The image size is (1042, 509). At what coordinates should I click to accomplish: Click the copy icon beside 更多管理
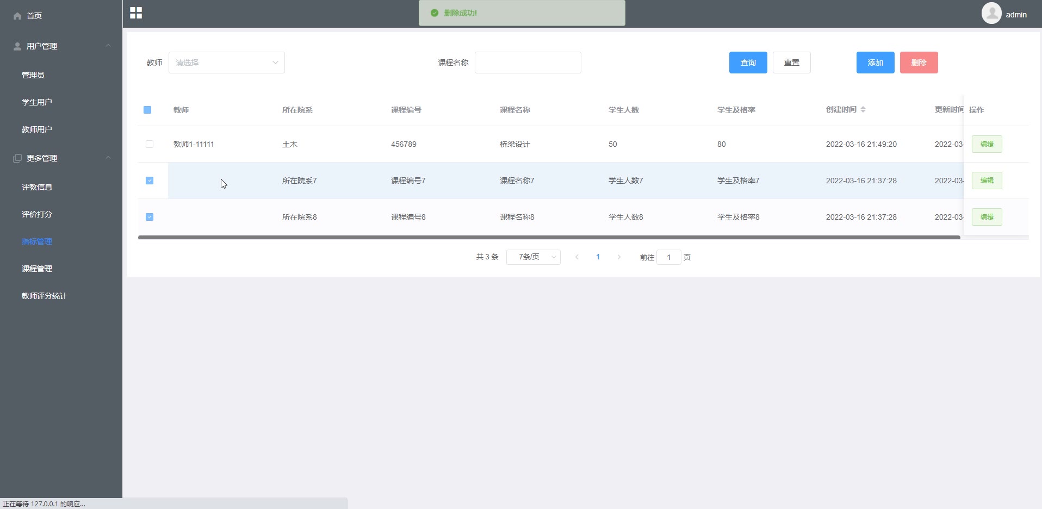tap(17, 158)
